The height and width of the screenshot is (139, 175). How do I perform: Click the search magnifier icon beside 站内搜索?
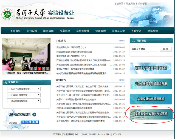coord(133,41)
